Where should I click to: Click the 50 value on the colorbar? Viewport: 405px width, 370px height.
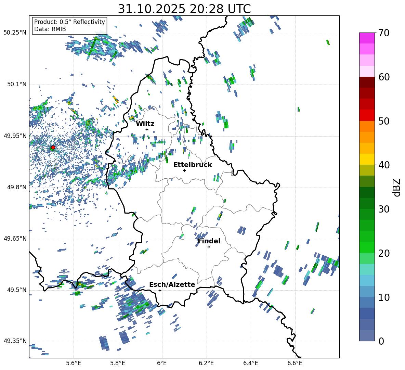coord(384,121)
